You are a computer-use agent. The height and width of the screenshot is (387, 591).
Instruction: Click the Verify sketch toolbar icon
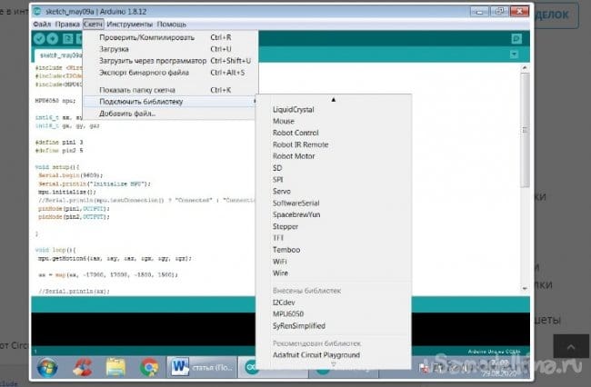click(40, 39)
